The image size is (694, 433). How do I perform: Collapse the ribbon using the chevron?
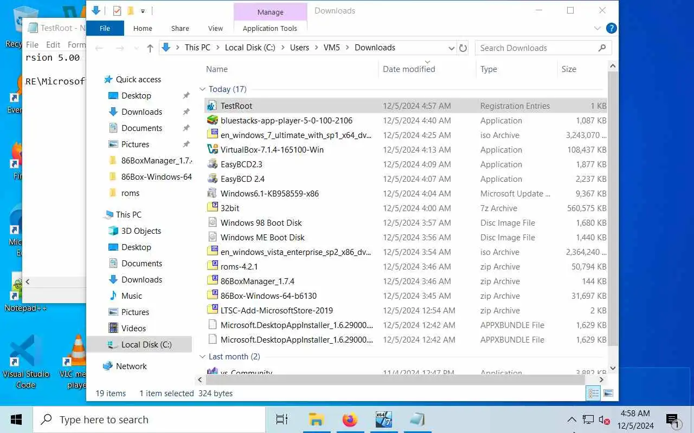coord(597,28)
